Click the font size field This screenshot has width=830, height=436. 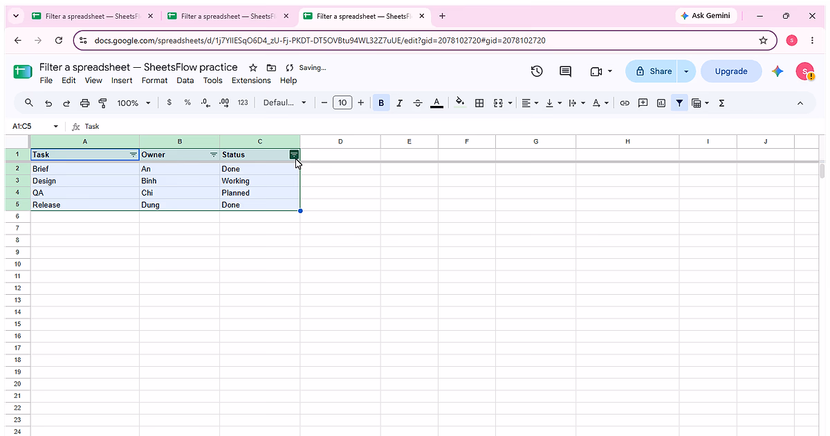(342, 102)
